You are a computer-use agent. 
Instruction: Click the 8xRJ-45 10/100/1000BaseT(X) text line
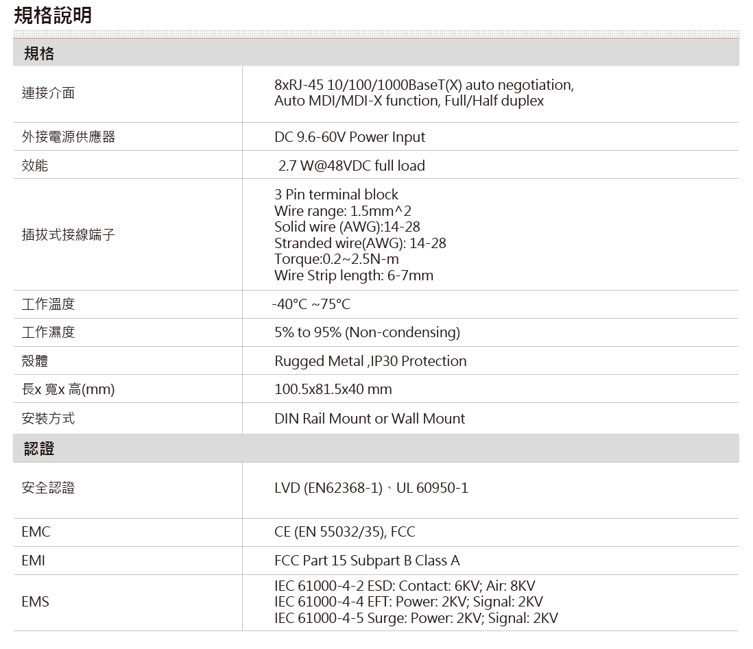click(423, 85)
